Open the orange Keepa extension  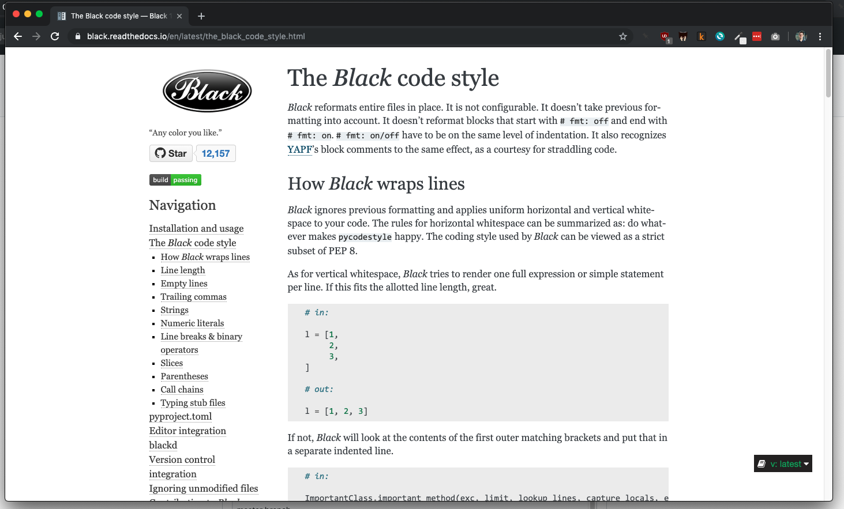[x=701, y=36]
